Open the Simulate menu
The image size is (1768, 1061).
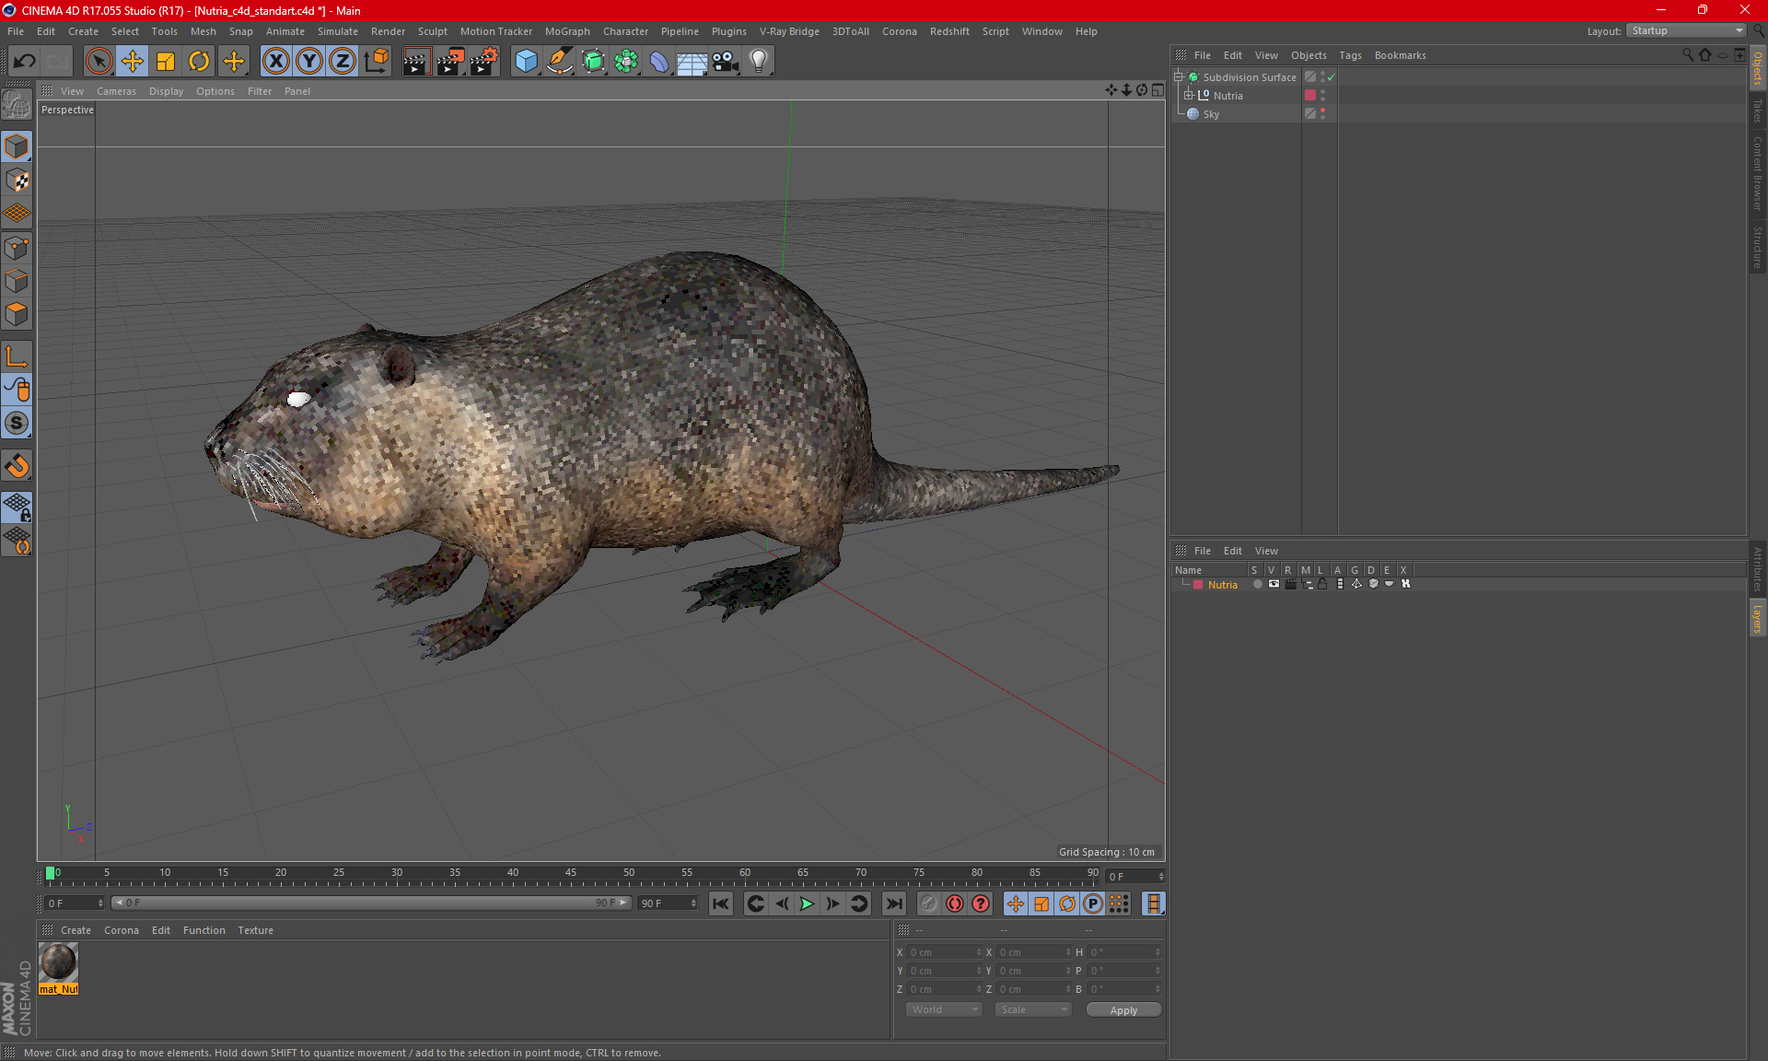coord(337,31)
